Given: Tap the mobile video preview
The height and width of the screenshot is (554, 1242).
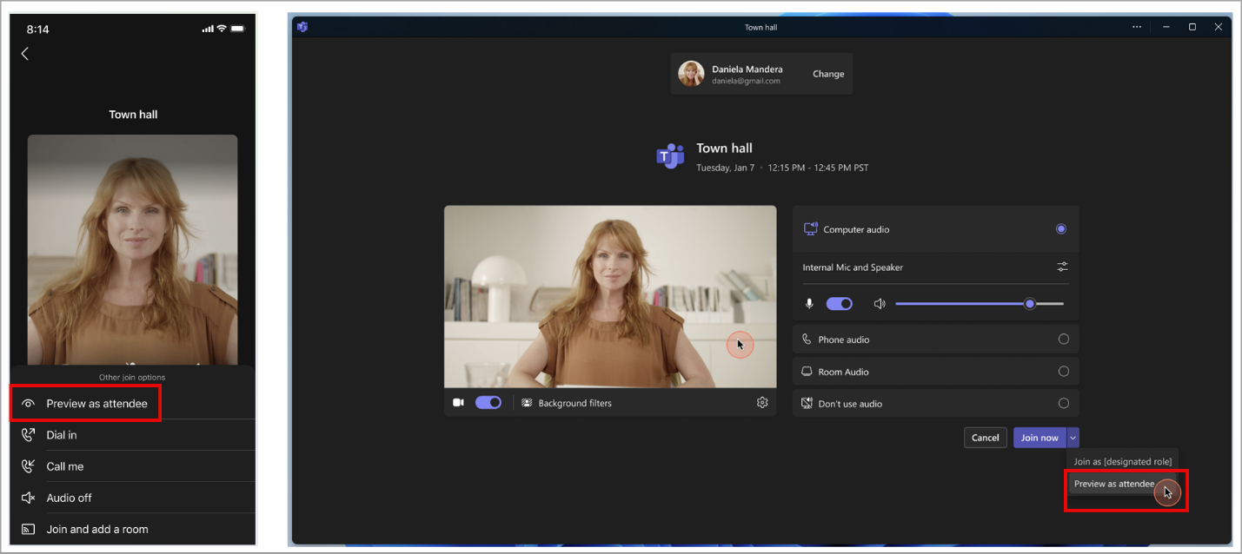Looking at the screenshot, I should coord(133,249).
